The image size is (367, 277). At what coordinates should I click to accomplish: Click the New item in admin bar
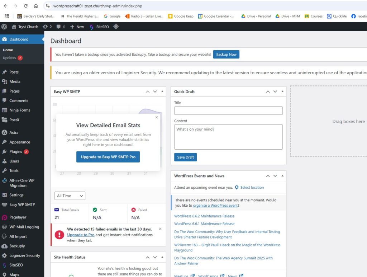click(77, 27)
